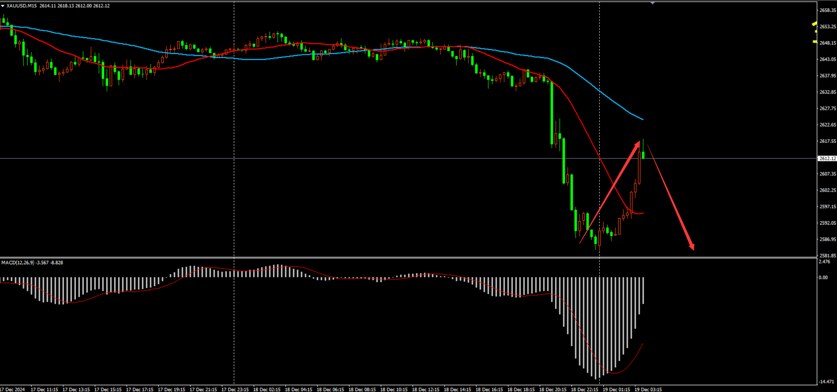Click the 2607.35 price scale value
This screenshot has width=837, height=392.
828,174
